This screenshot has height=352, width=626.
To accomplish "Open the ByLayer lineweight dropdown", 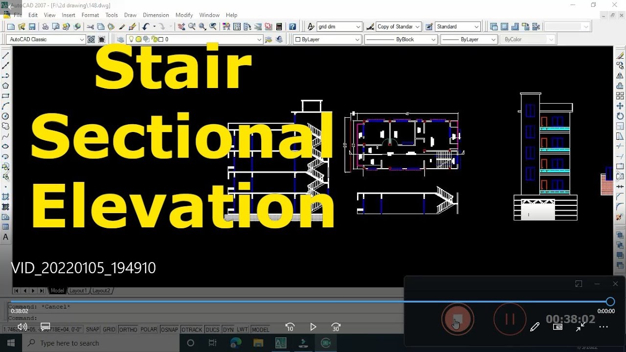I will click(x=493, y=40).
